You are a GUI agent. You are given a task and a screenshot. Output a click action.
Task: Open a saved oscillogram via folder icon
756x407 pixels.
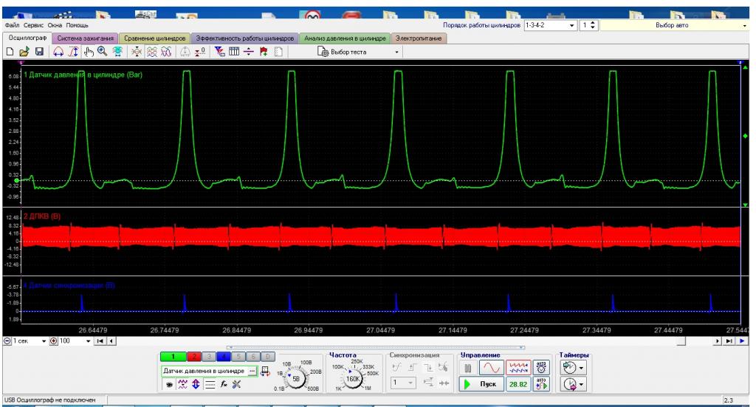24,52
